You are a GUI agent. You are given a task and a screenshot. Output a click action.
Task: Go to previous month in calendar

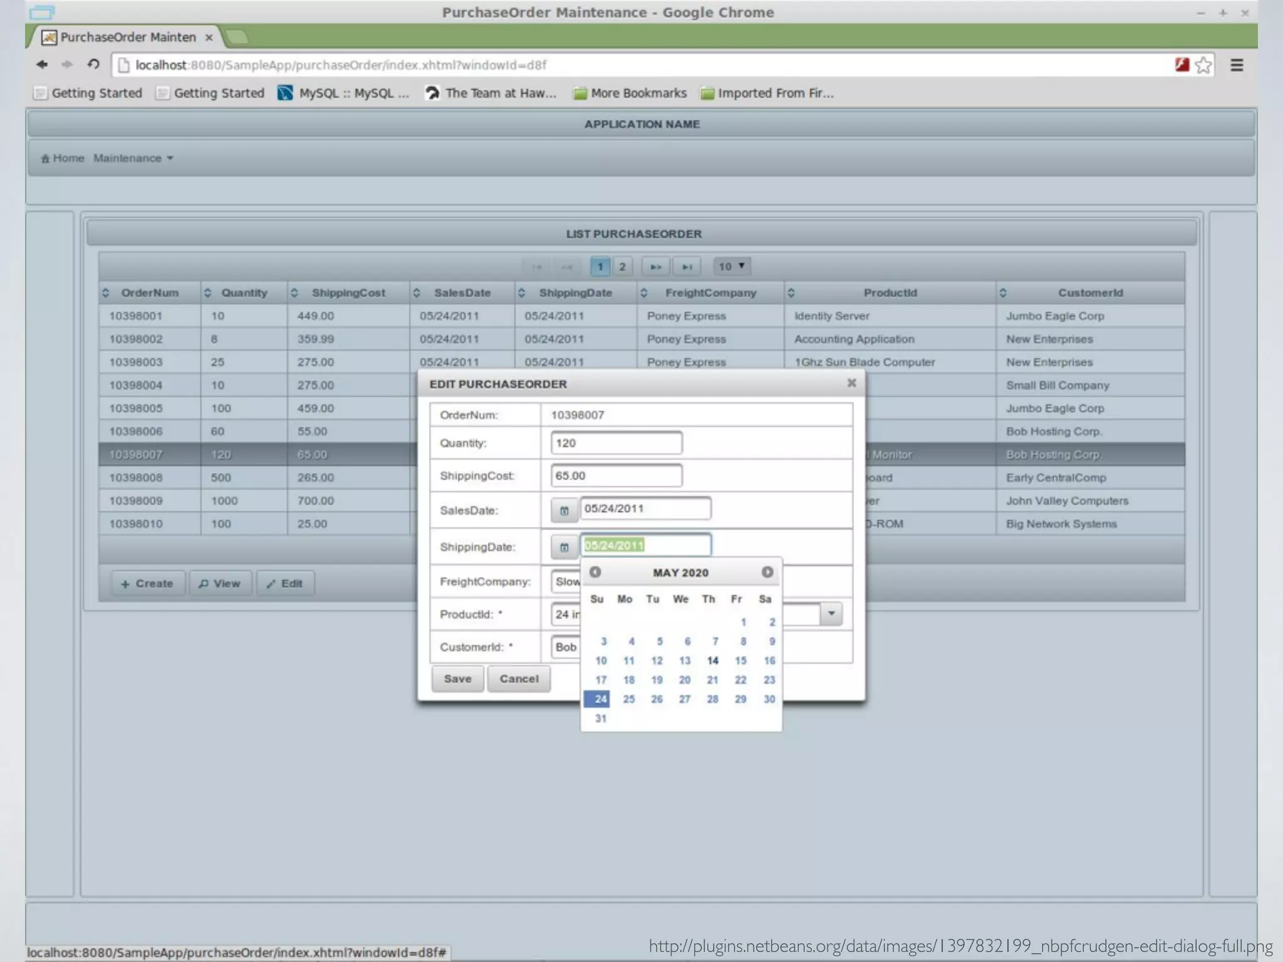point(595,572)
